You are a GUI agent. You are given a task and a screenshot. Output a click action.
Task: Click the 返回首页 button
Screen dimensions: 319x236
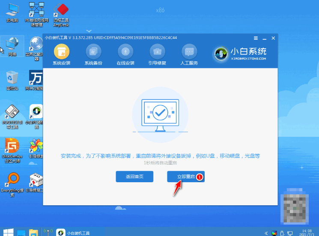click(134, 177)
